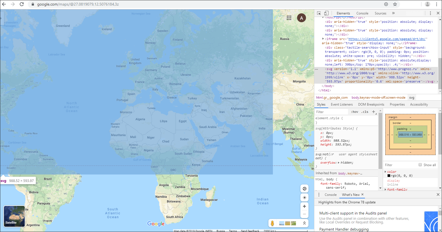Viewport: 442px width, 232px height.
Task: Switch to the drawer Console tab
Action: [x=330, y=195]
